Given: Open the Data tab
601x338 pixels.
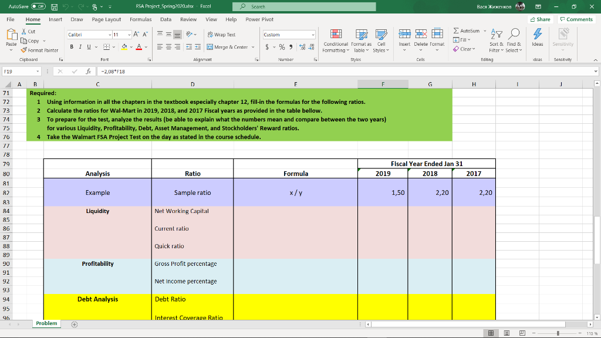Looking at the screenshot, I should (x=166, y=19).
